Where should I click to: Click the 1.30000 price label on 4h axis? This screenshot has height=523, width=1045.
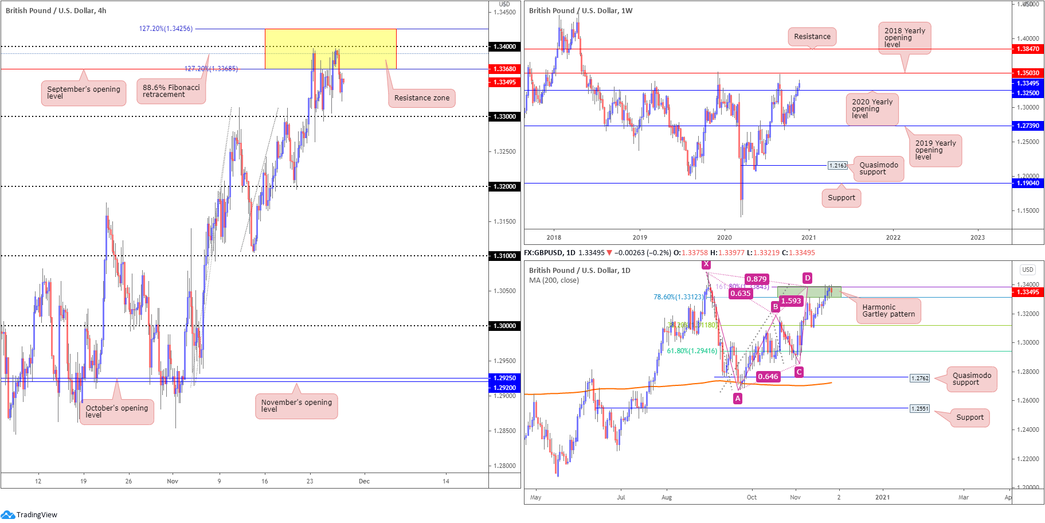pos(504,326)
